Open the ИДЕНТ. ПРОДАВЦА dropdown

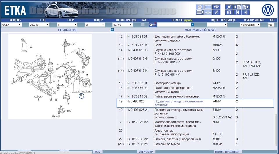217,25
